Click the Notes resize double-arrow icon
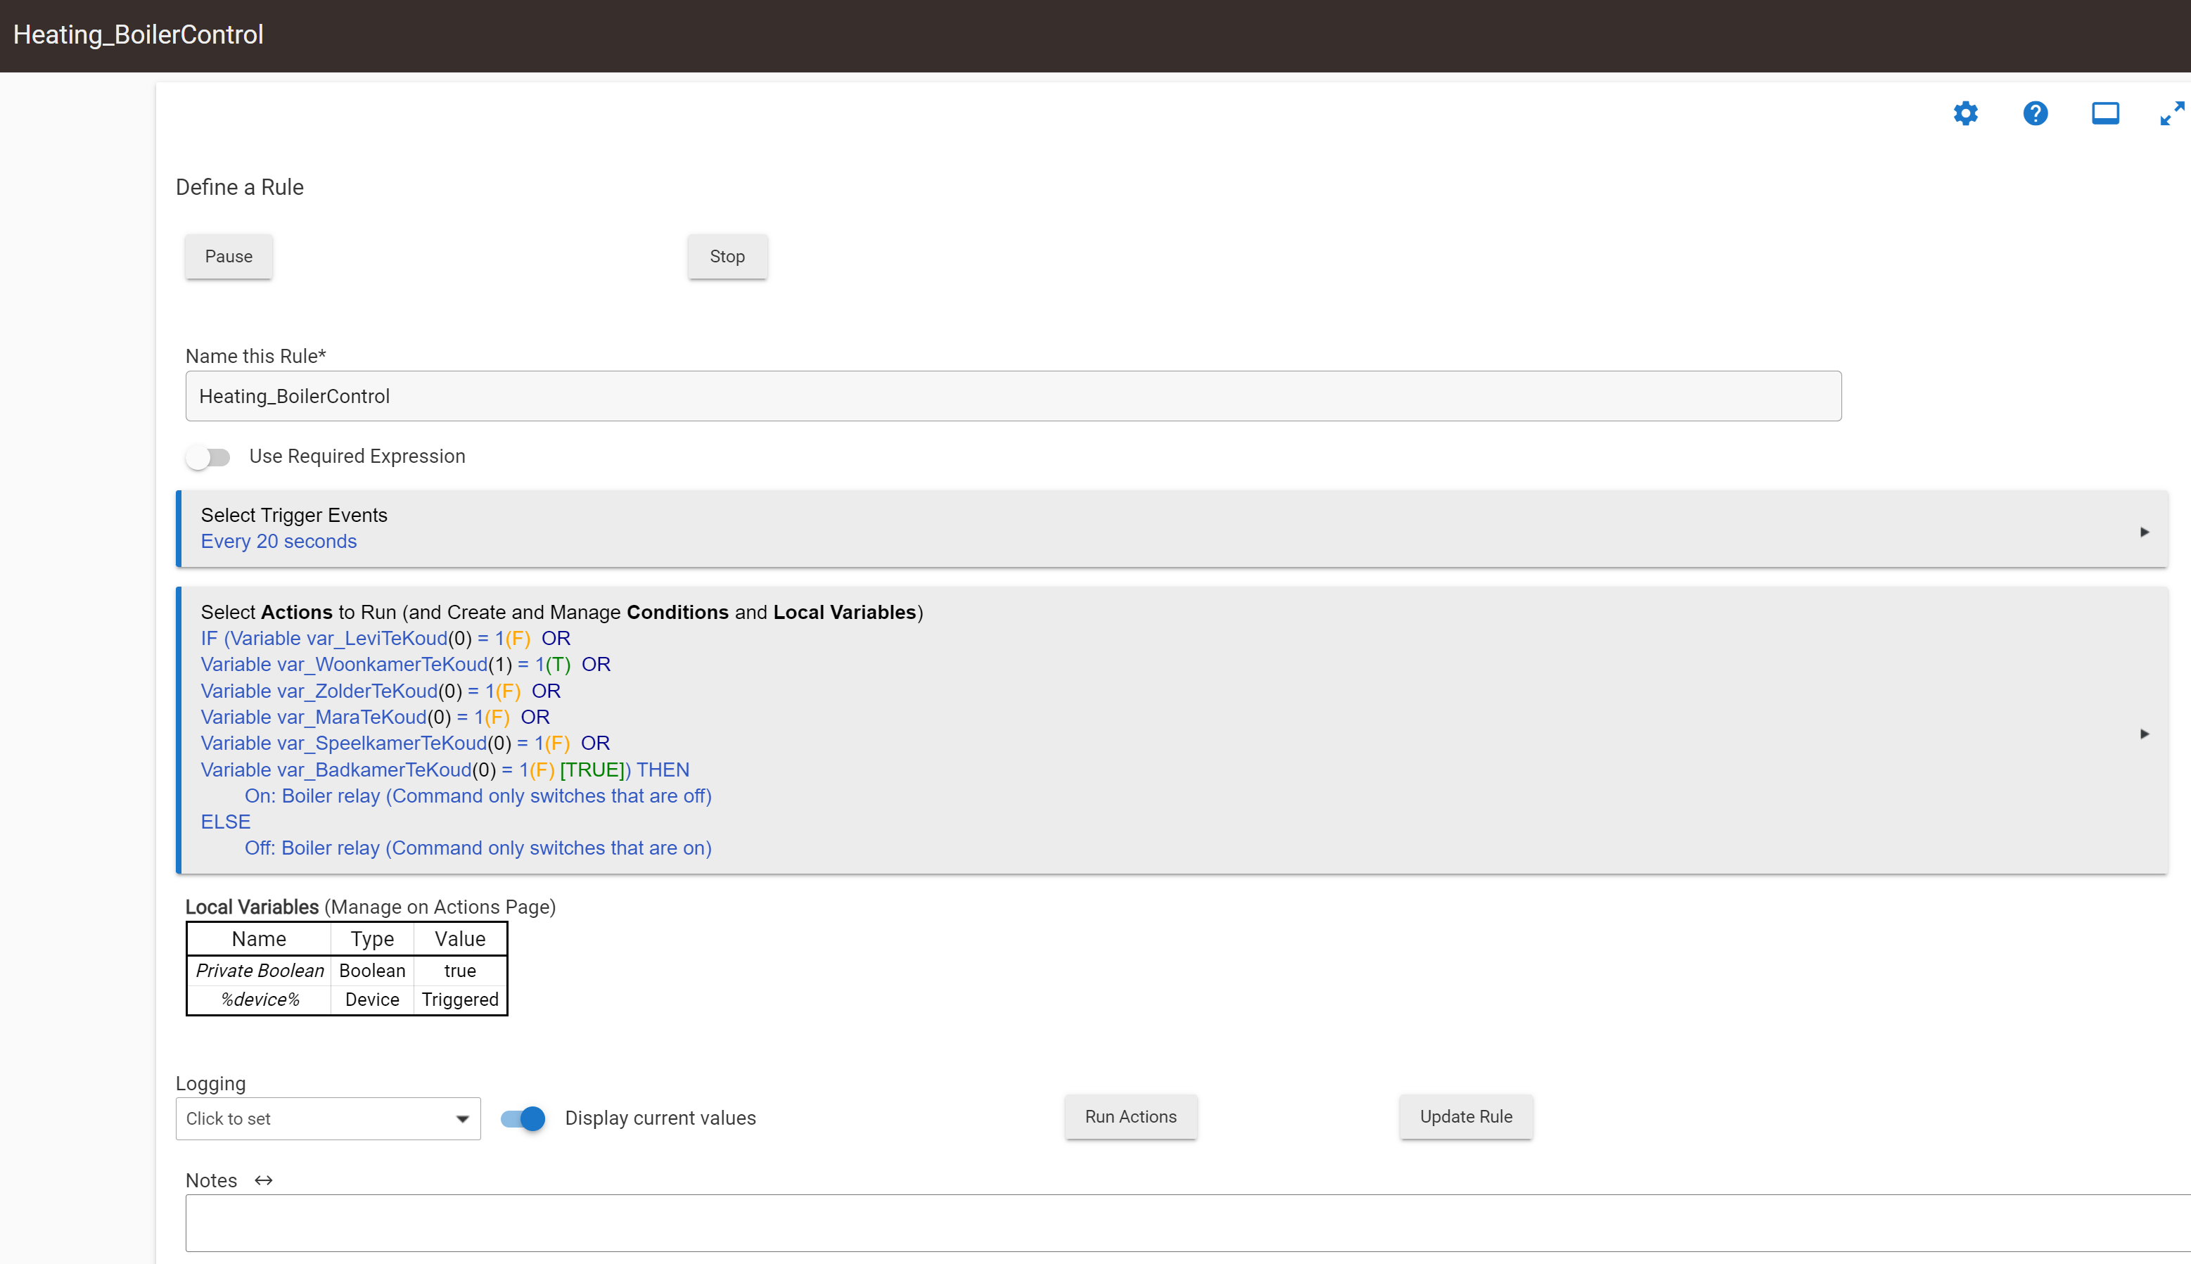The height and width of the screenshot is (1264, 2191). 264,1181
